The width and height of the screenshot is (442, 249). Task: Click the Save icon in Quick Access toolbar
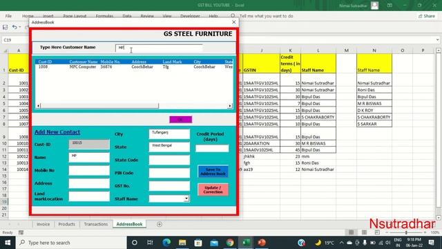coord(5,27)
